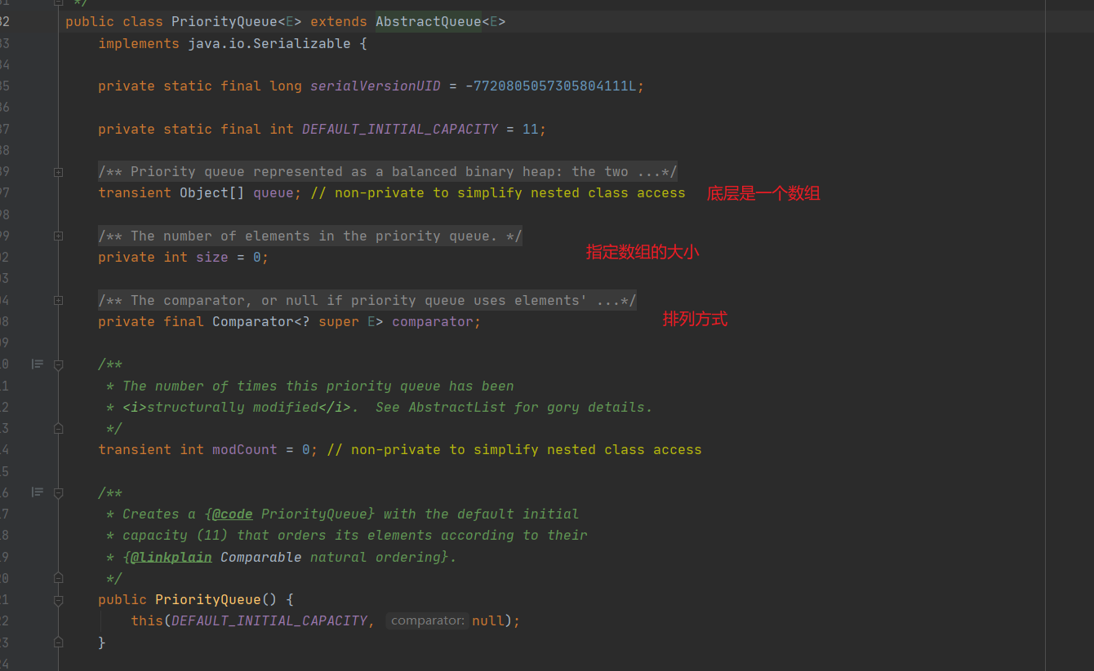Expand folded comment 'The comparator, or null'
This screenshot has height=671, width=1094.
coord(58,300)
